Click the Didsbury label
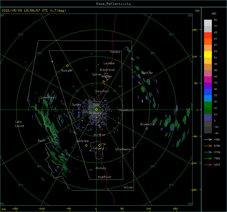This screenshot has width=227, height=212. point(95,113)
